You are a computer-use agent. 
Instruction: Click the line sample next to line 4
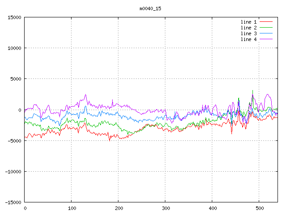point(266,39)
